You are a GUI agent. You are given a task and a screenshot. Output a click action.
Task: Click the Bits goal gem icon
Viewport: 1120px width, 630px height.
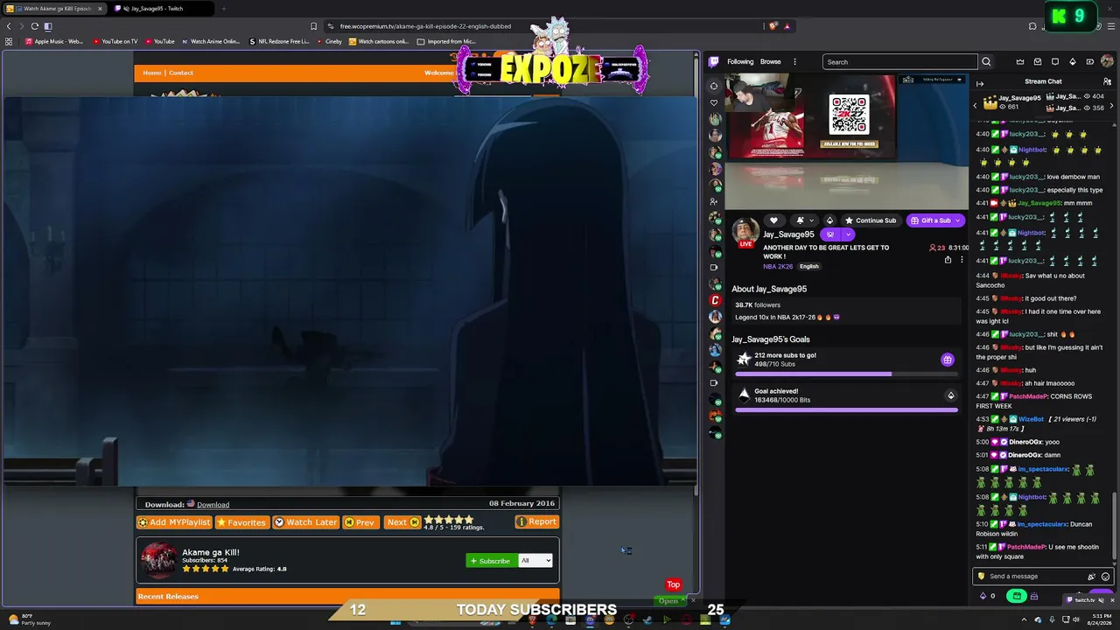click(x=951, y=395)
